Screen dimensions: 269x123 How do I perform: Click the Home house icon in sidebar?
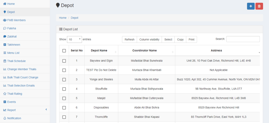[x=5, y=4]
